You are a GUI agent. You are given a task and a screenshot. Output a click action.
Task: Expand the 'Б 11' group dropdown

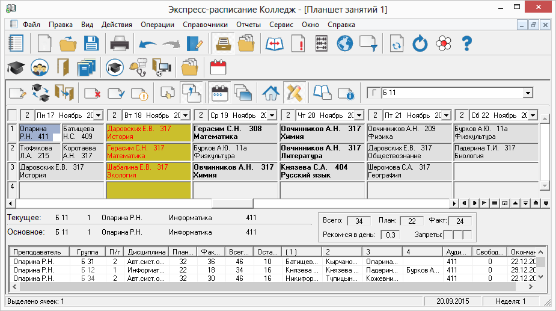(528, 93)
